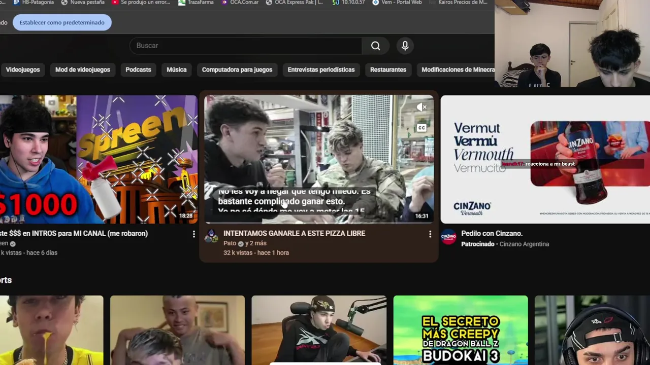Click the Buscar search field
This screenshot has width=650, height=365.
point(246,46)
